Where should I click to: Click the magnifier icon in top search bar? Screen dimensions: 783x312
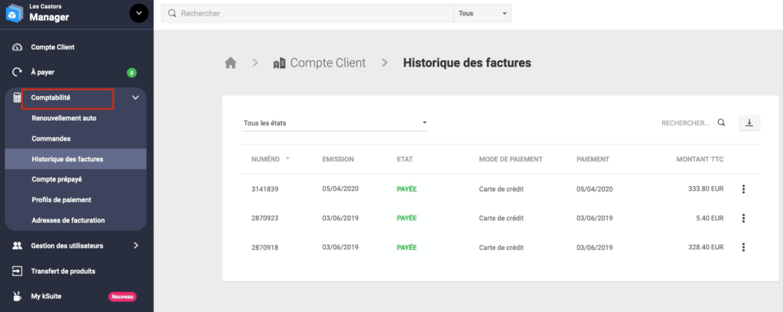(172, 14)
